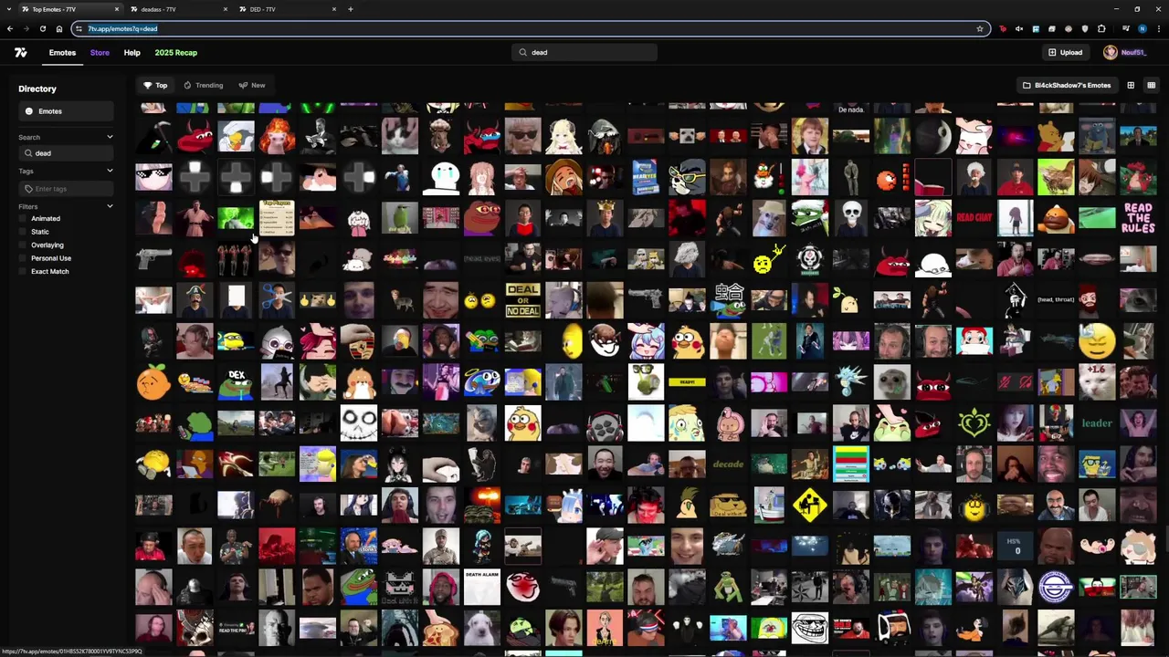The image size is (1169, 657).
Task: Open the 'DEX' Pepe emote
Action: point(236,382)
